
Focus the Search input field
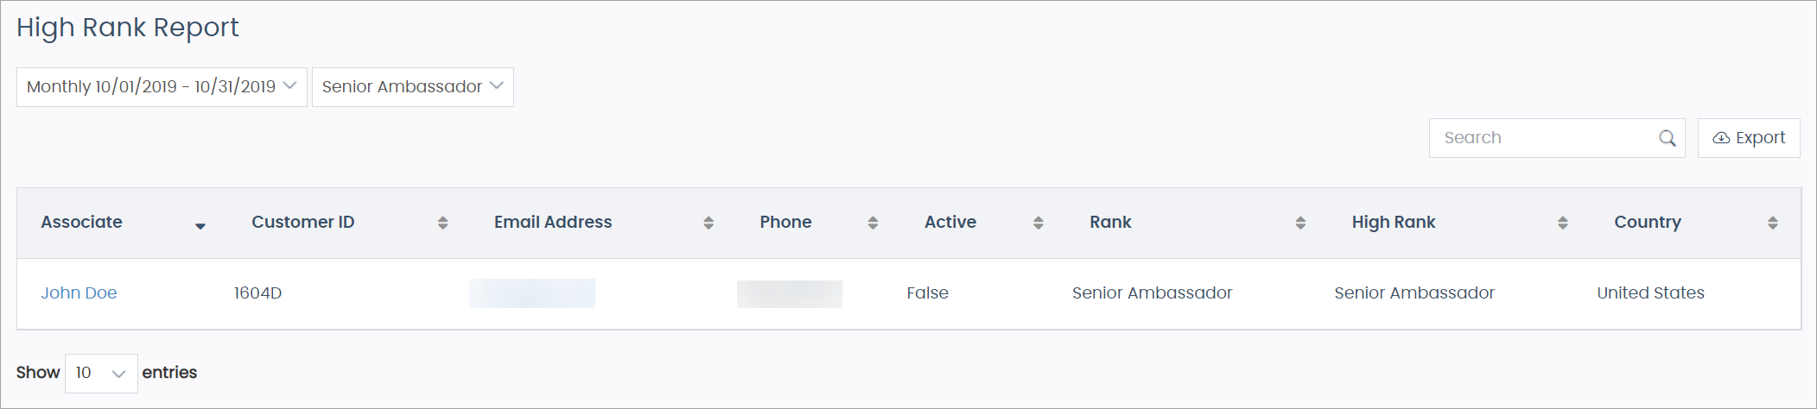[1542, 138]
